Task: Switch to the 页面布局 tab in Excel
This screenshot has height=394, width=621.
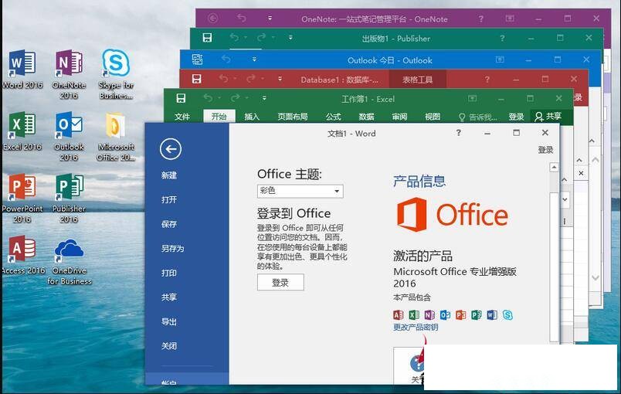Action: (292, 117)
